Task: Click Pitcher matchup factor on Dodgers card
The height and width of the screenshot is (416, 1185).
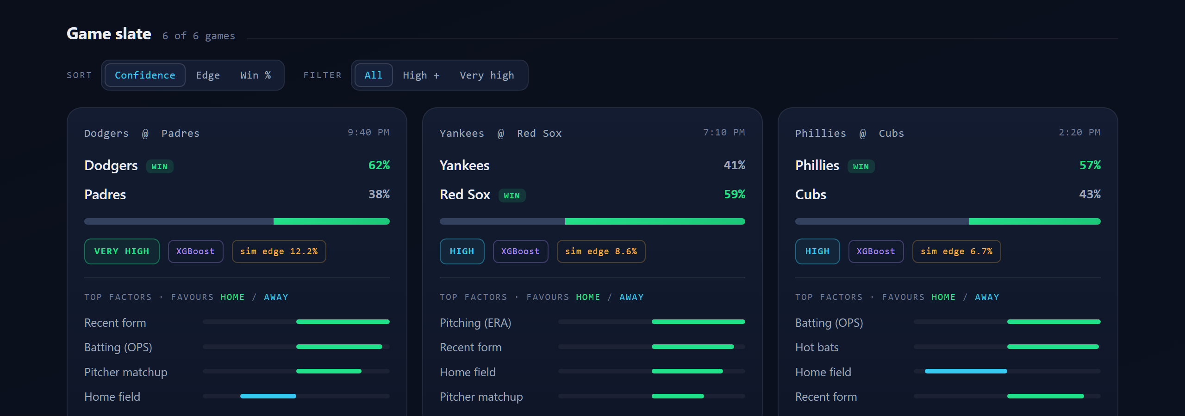Action: click(x=237, y=372)
